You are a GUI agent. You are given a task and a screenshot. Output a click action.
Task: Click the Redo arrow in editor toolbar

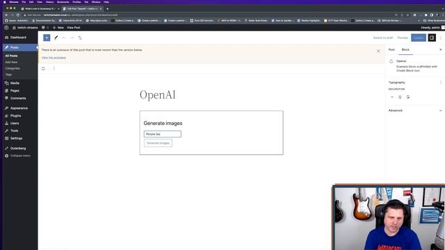[x=72, y=37]
